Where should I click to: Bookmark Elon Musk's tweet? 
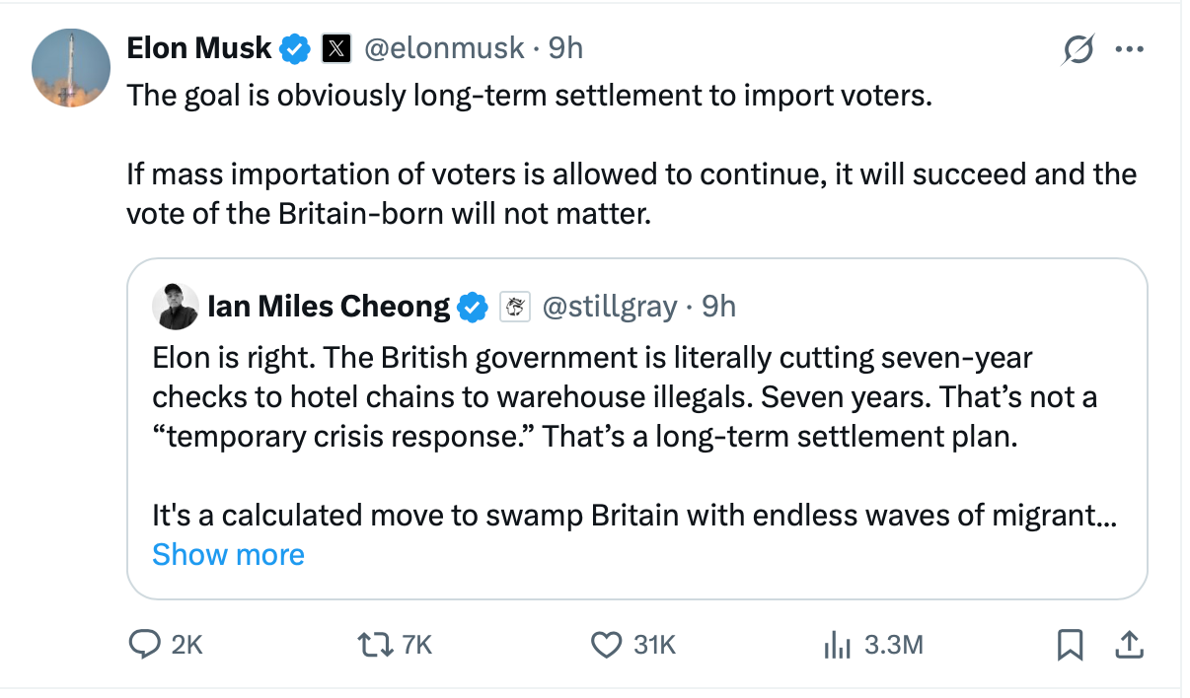[1070, 646]
